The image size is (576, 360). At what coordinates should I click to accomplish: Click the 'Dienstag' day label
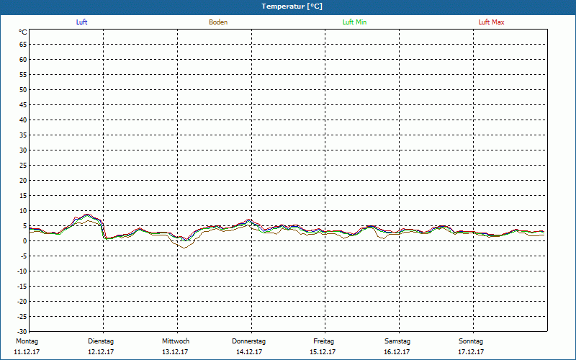[101, 341]
